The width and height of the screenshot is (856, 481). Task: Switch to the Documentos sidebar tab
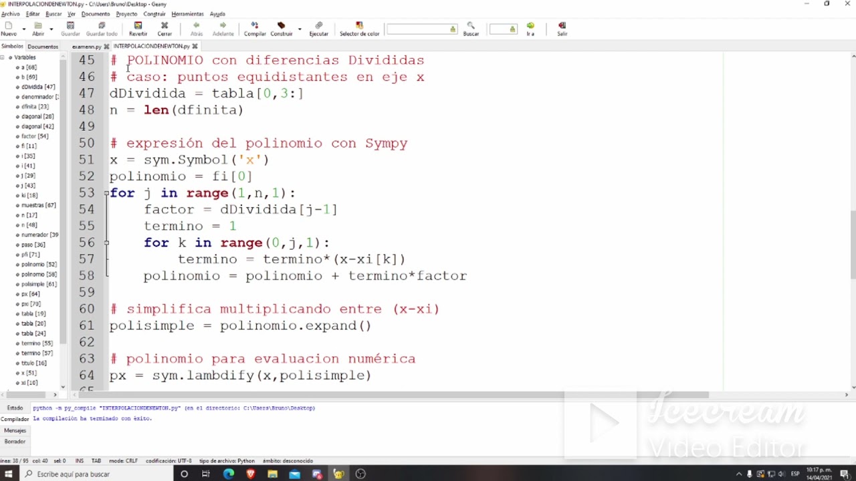(43, 47)
